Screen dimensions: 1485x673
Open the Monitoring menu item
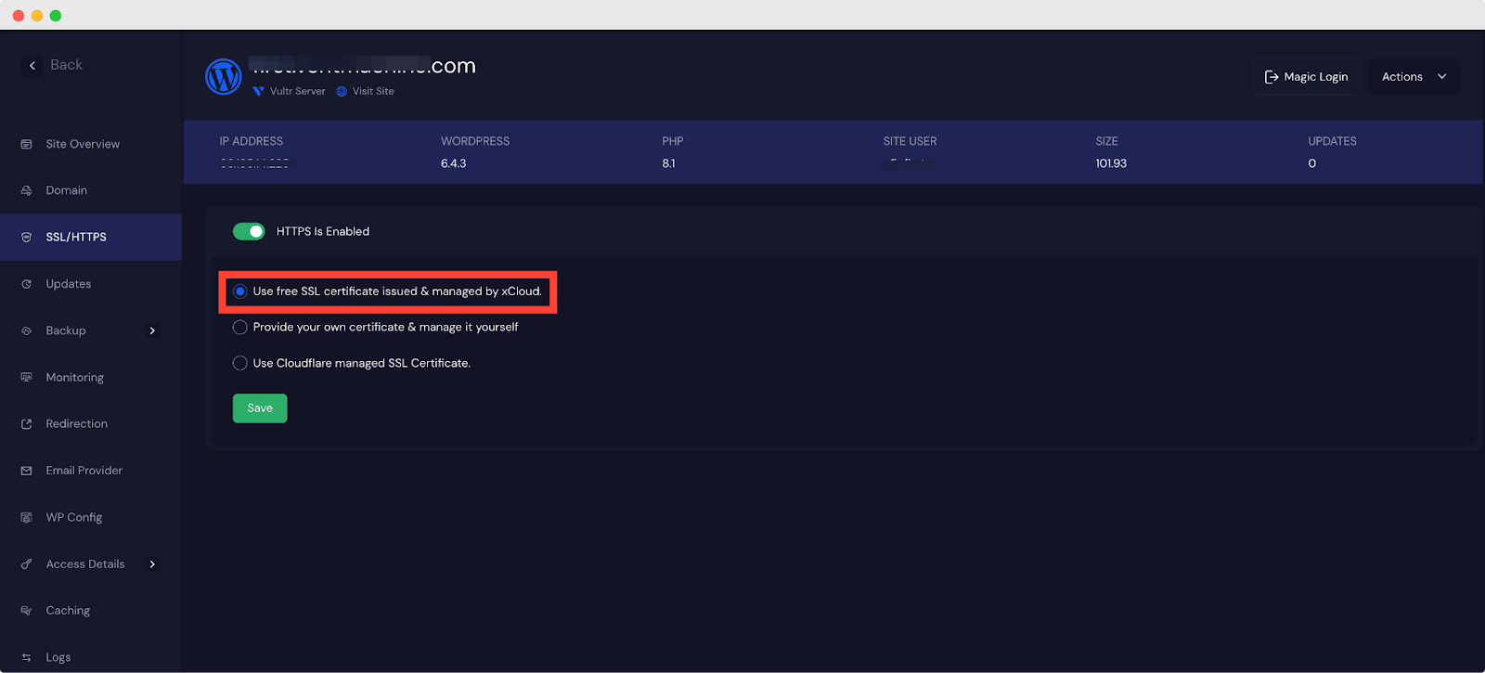tap(75, 377)
